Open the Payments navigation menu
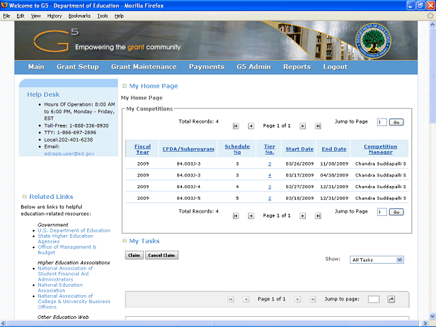This screenshot has height=327, width=436. click(206, 67)
